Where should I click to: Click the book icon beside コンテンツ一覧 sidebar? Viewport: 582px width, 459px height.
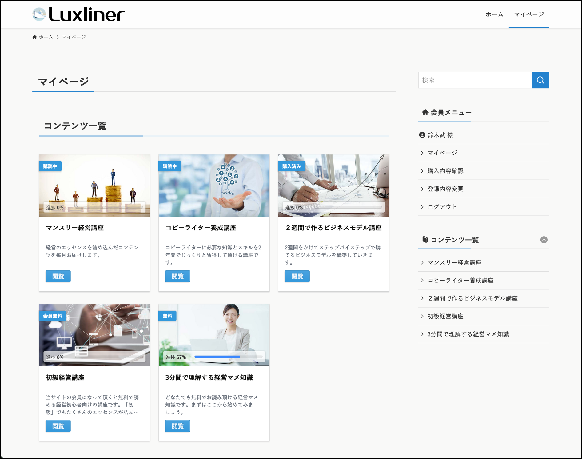425,240
